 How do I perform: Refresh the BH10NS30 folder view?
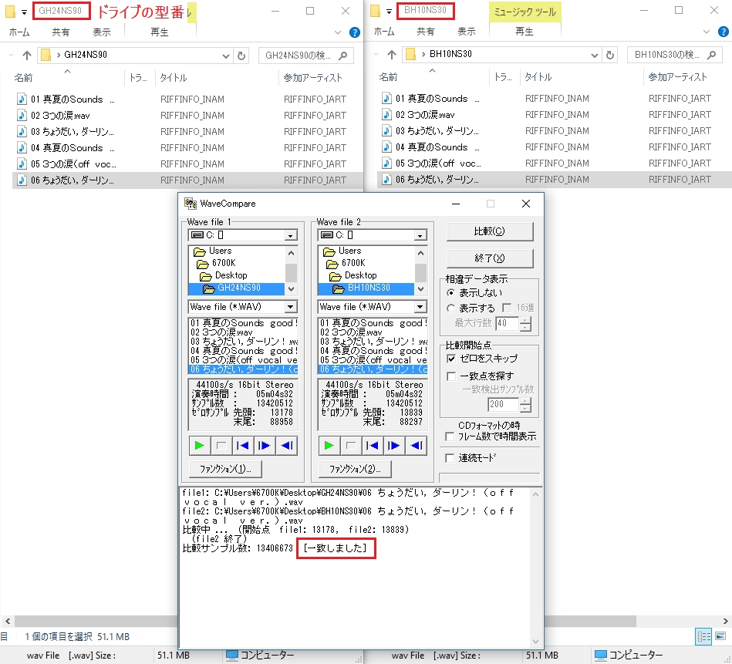609,55
